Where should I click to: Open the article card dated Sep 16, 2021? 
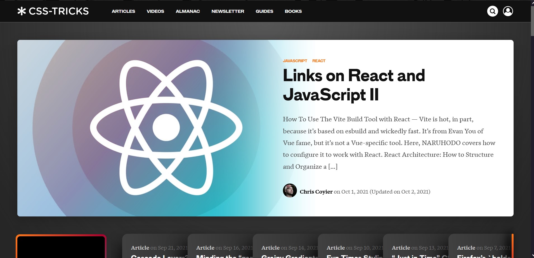(x=220, y=246)
